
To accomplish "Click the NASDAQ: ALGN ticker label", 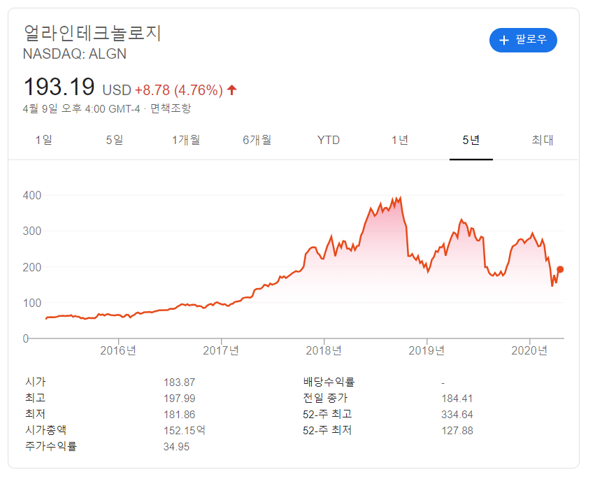I will [73, 54].
